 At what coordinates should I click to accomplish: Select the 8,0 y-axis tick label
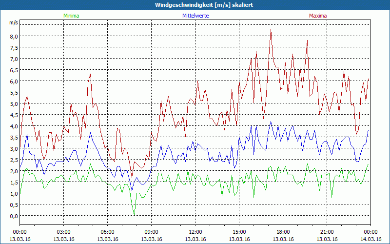pyautogui.click(x=13, y=36)
